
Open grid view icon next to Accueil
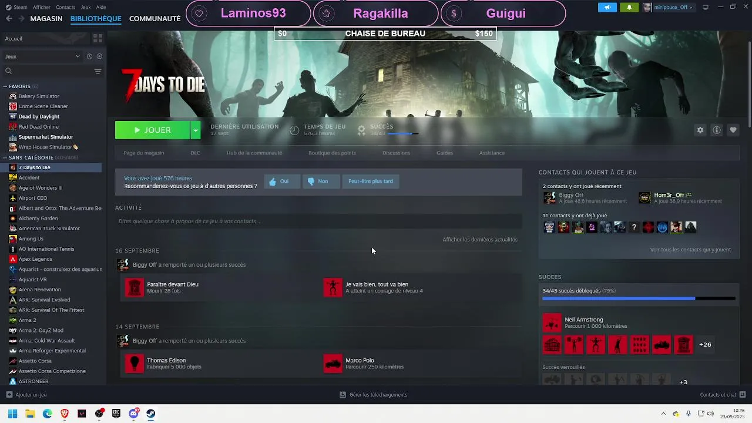click(x=98, y=38)
